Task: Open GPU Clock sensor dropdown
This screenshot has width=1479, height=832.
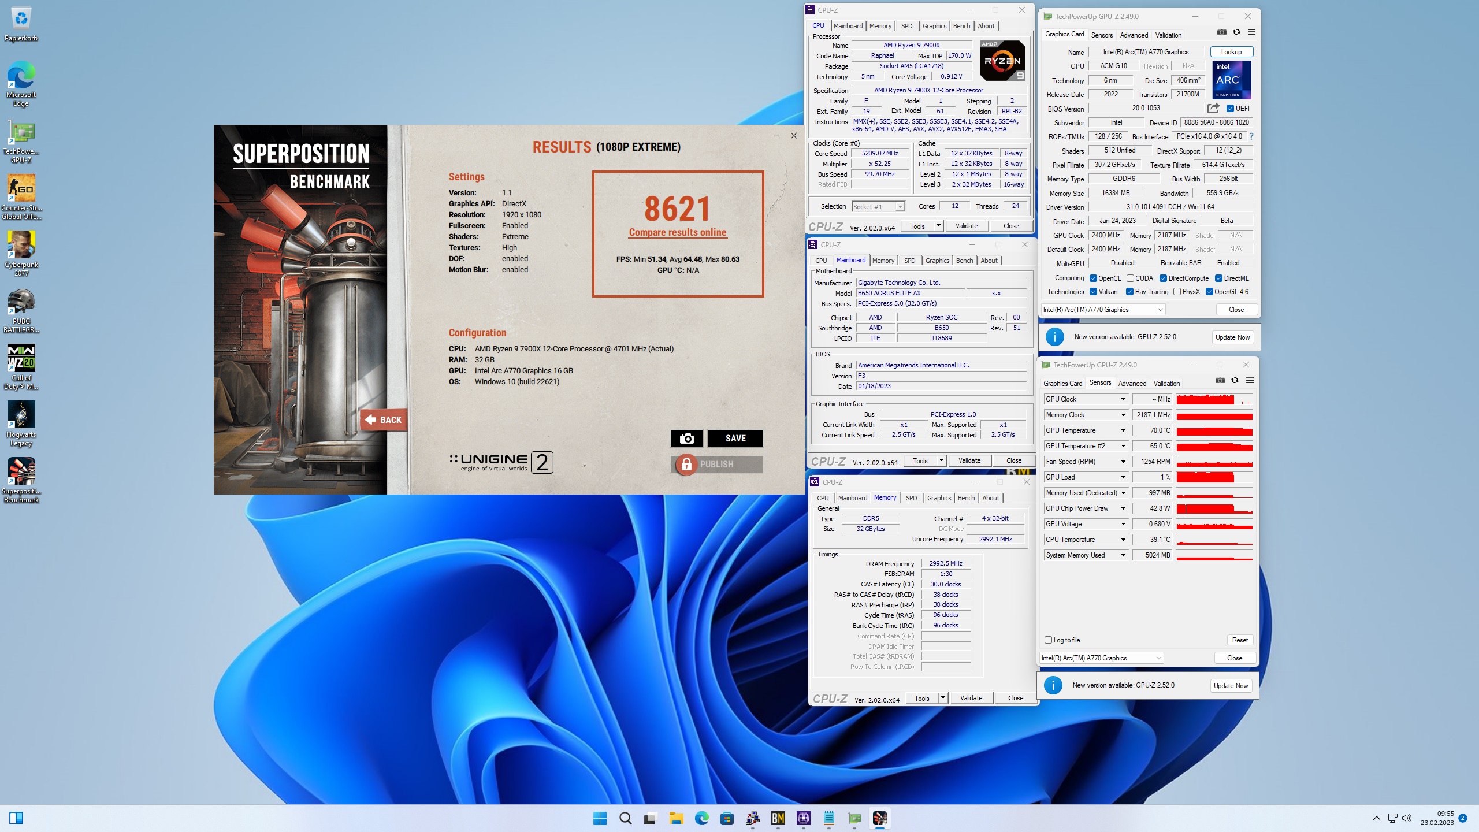Action: (1123, 399)
